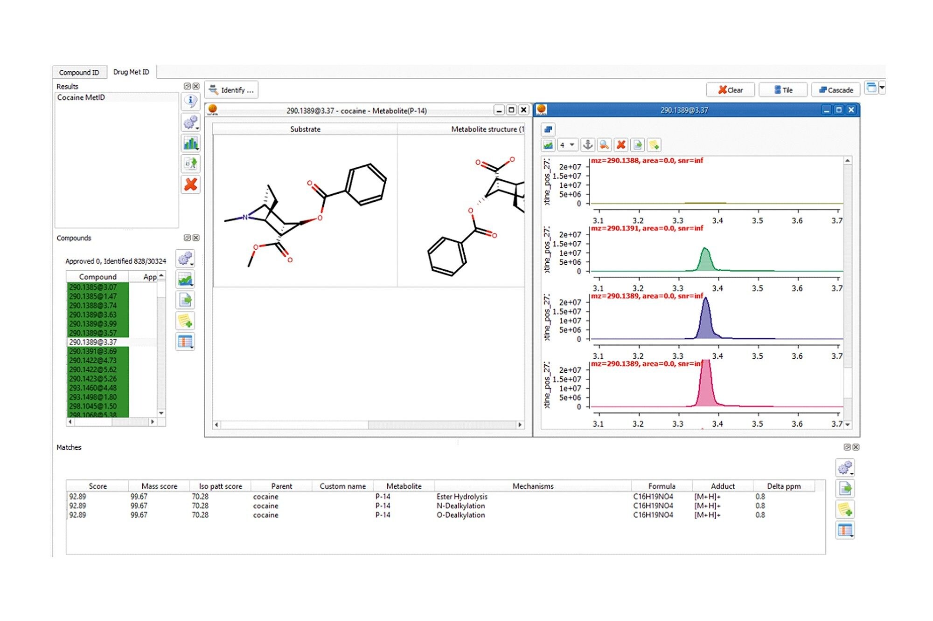Click the Identify button
The width and height of the screenshot is (933, 621).
231,90
